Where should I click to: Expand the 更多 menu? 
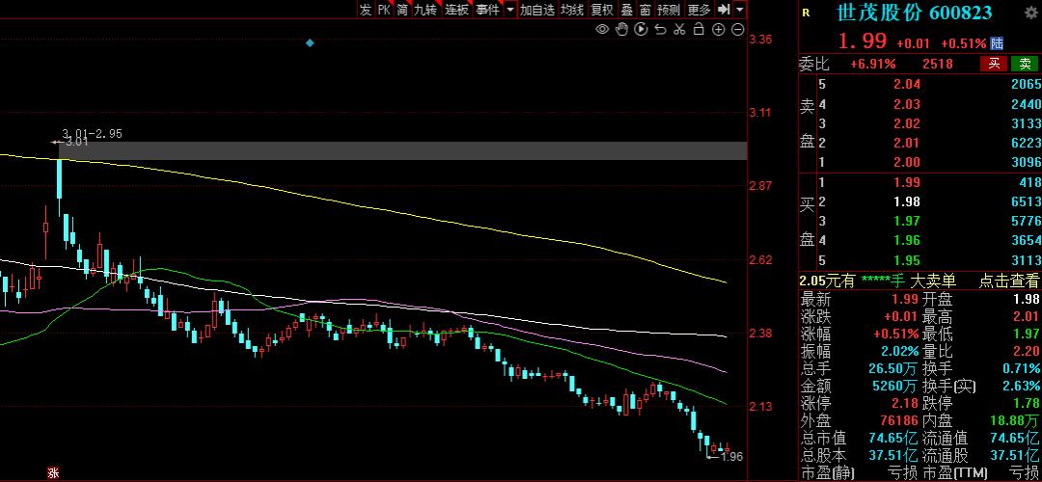(699, 10)
